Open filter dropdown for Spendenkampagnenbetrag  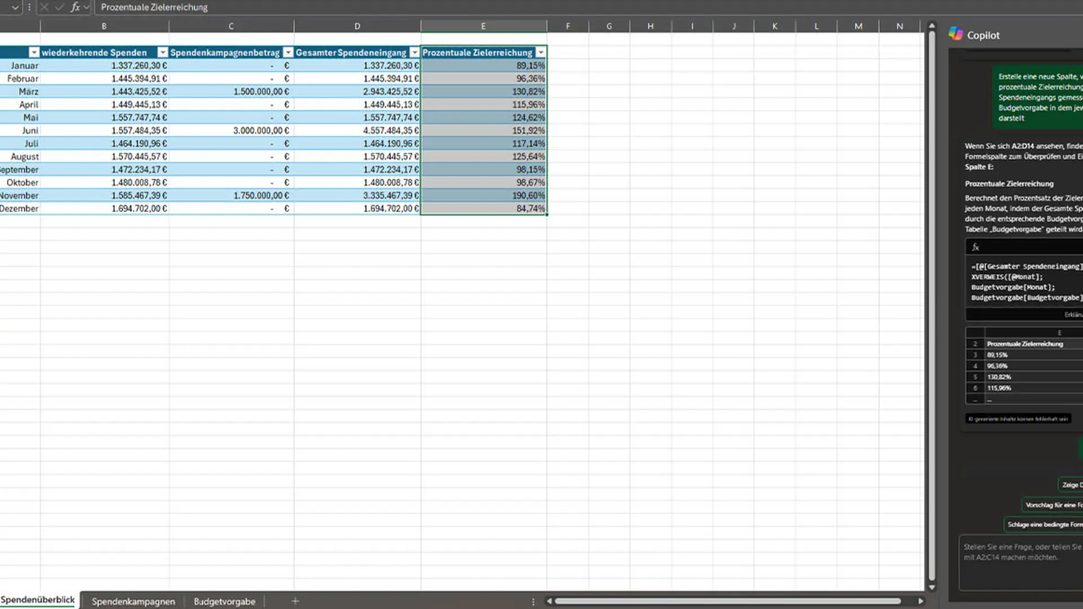click(288, 52)
